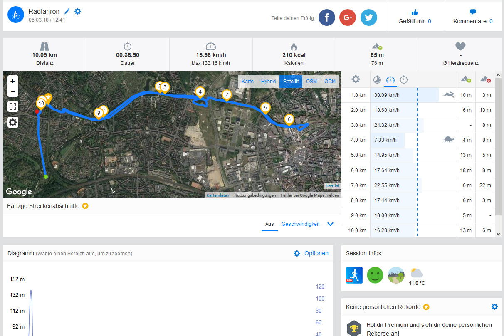504x336 pixels.
Task: Share on Google Plus
Action: (x=348, y=17)
